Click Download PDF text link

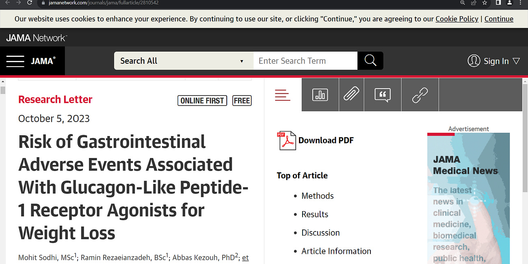tap(326, 141)
